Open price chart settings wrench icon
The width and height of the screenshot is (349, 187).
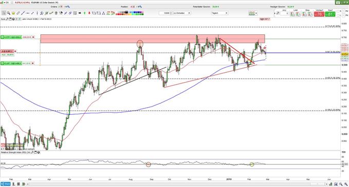point(7,19)
